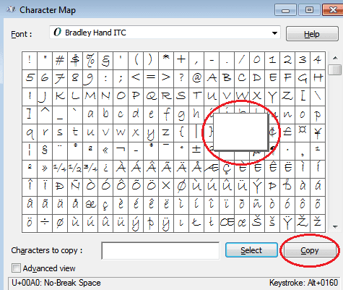
Task: Select the lowercase g character
Action: (181, 114)
